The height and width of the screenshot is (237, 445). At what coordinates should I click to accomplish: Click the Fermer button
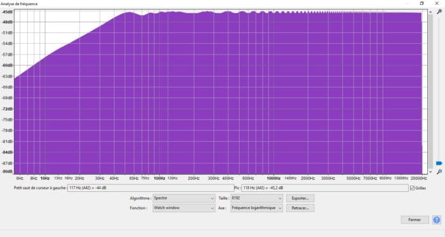414,220
